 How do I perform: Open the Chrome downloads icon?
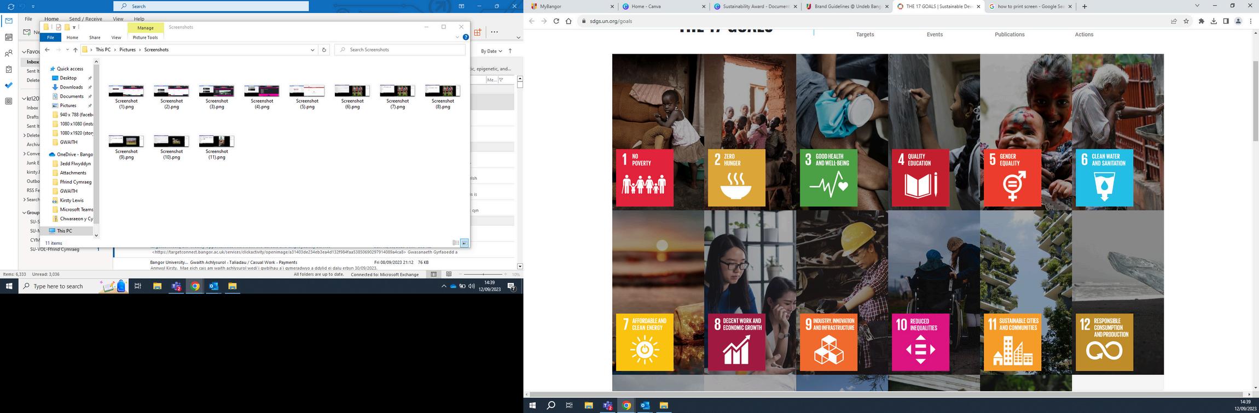click(x=1214, y=21)
